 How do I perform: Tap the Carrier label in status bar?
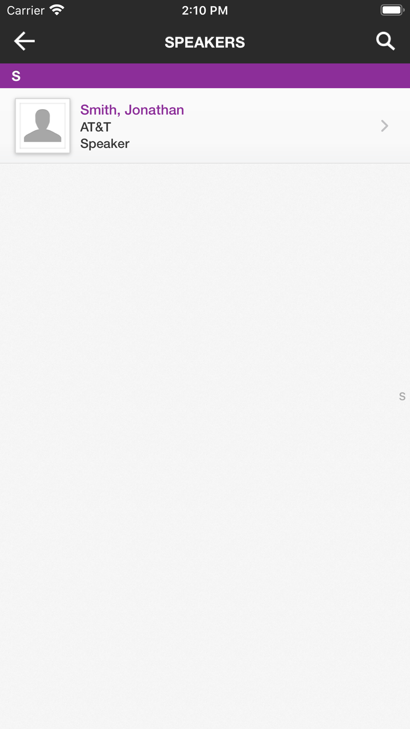[26, 10]
